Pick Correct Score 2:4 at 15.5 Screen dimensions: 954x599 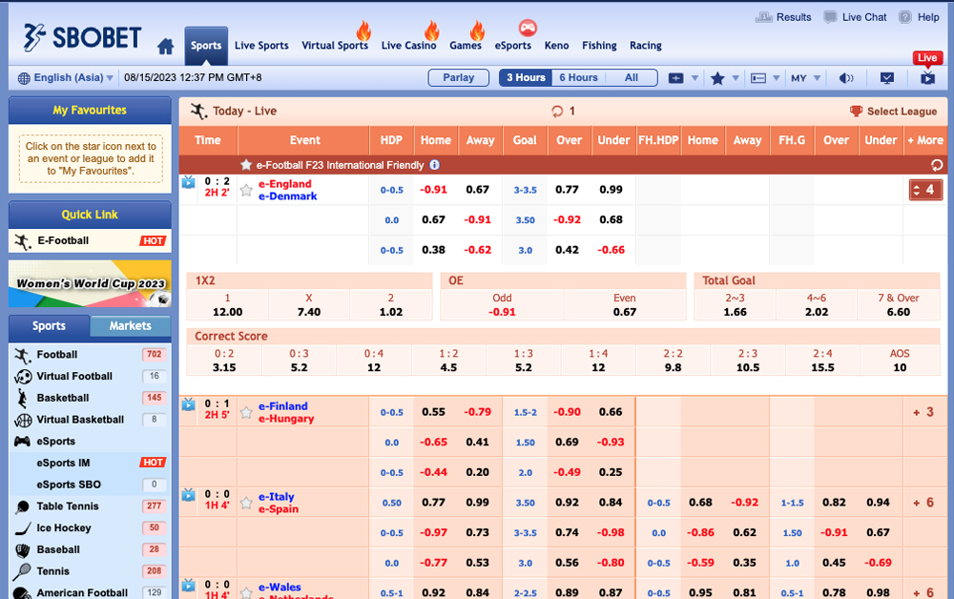[822, 361]
